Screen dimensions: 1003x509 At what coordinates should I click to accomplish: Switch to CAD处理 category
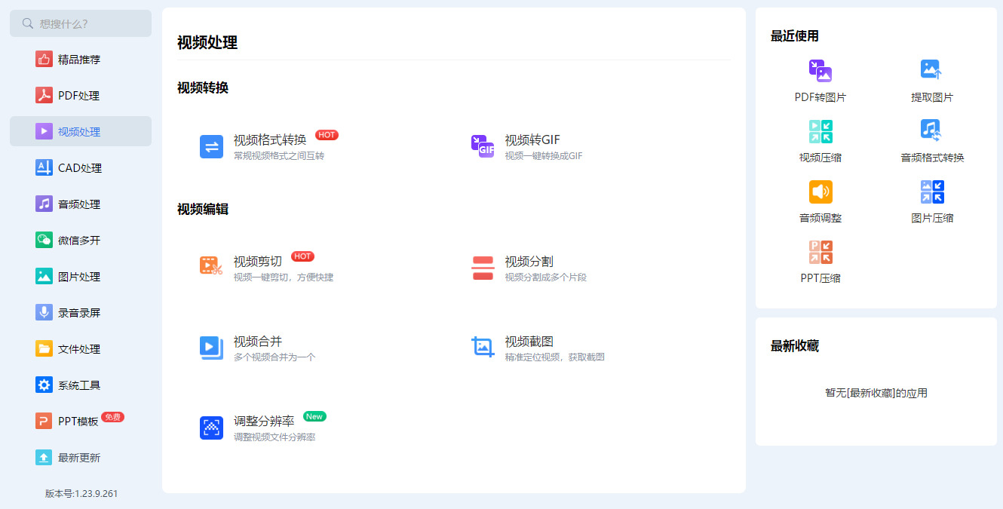tap(81, 168)
